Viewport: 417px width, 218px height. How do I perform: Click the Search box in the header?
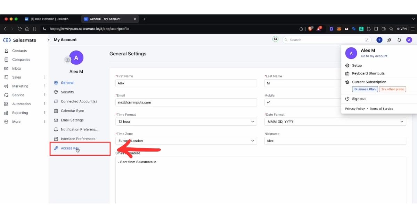[x=327, y=40]
